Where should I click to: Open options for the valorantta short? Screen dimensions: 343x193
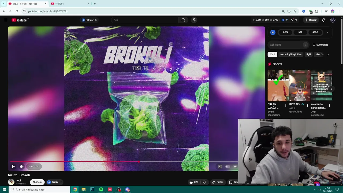(x=329, y=106)
